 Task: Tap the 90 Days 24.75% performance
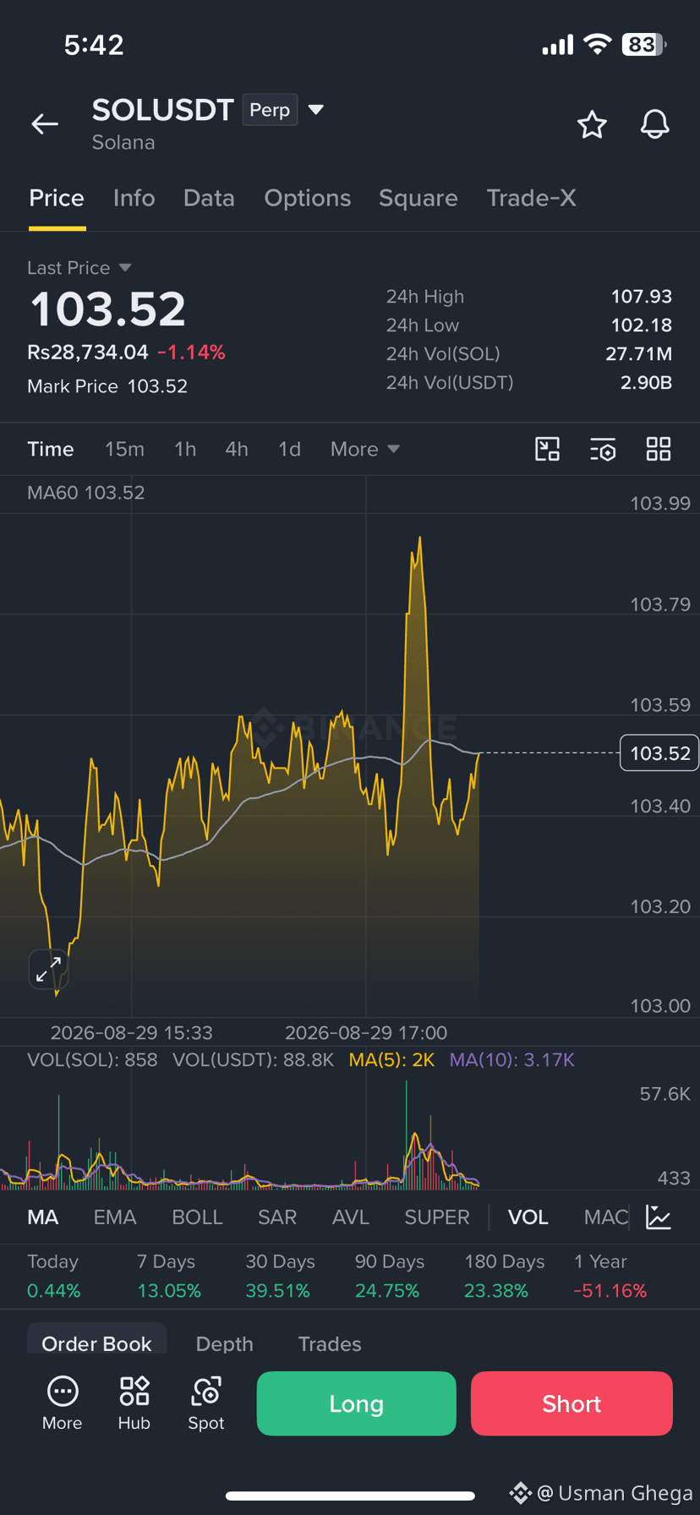[389, 1276]
